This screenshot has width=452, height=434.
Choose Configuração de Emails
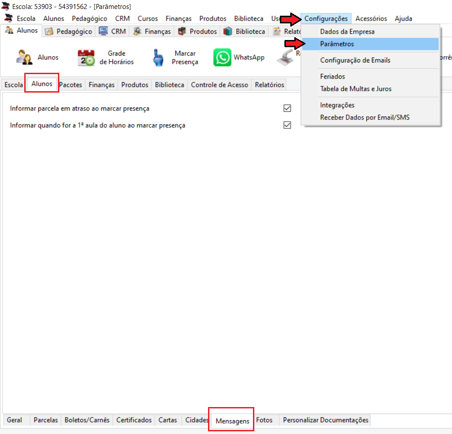point(370,60)
